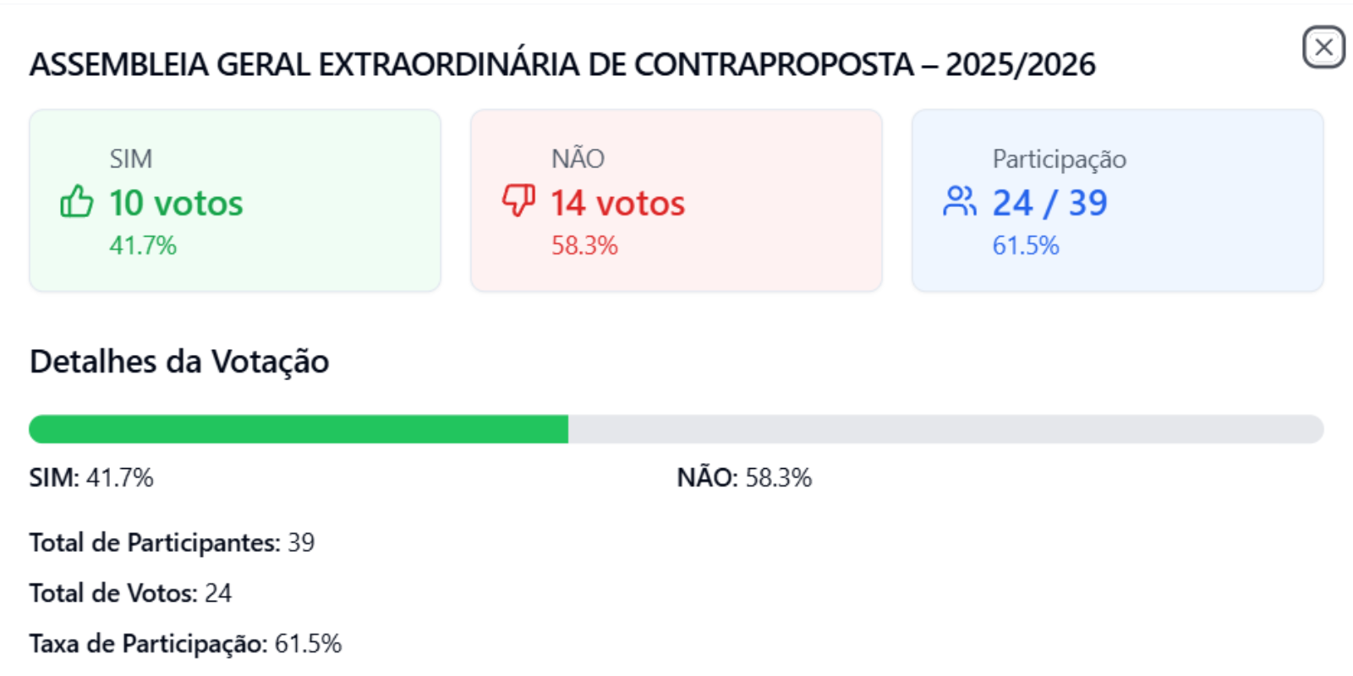Click the "Total de Votos: 24" line
The height and width of the screenshot is (676, 1353).
point(130,593)
